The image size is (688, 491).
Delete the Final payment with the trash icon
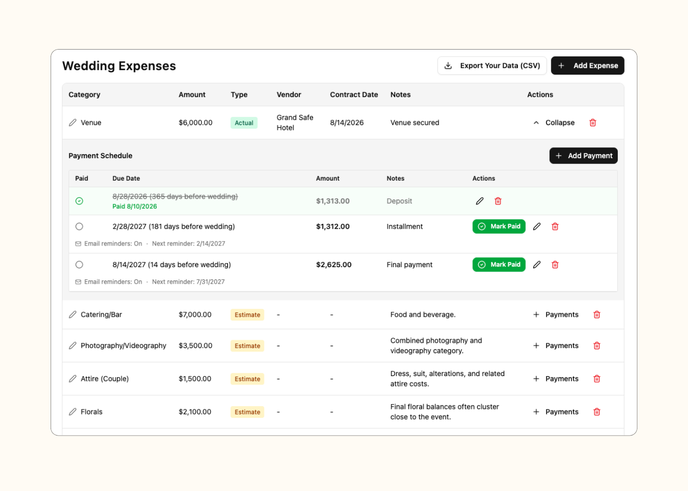pos(555,265)
